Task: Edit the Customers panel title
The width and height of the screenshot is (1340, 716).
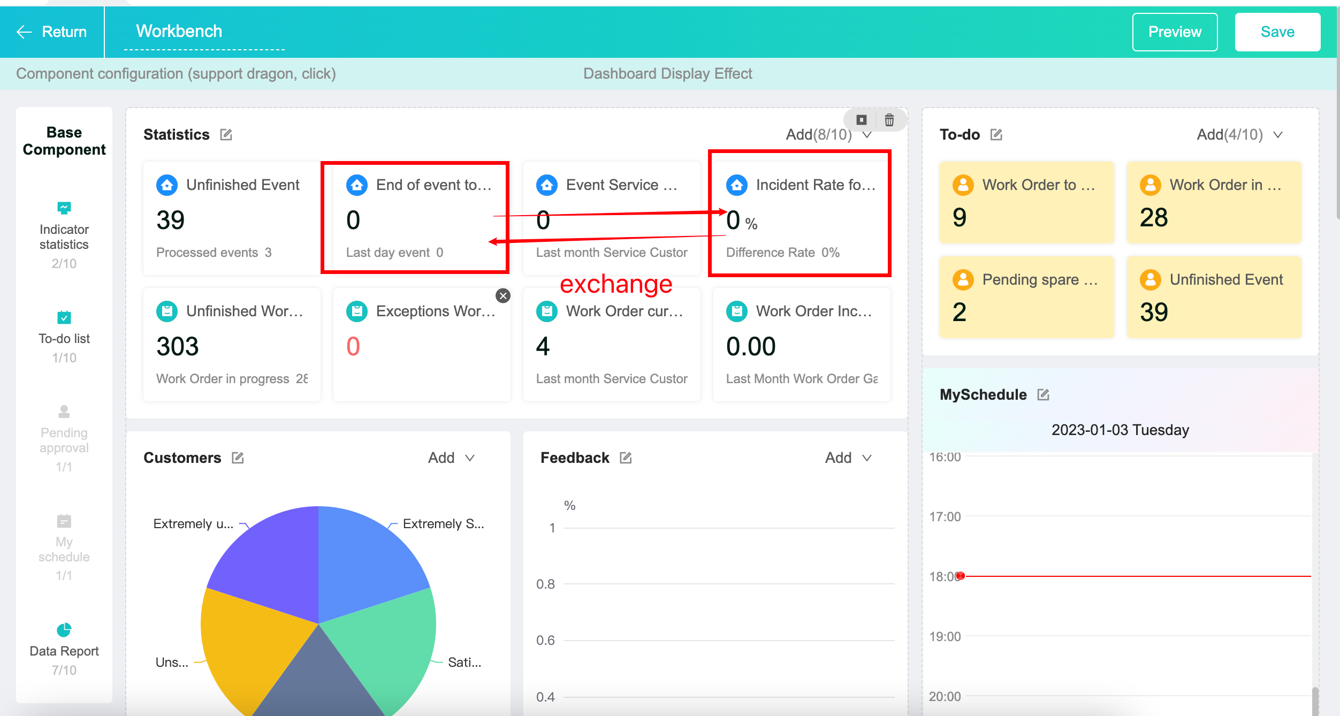Action: click(238, 458)
